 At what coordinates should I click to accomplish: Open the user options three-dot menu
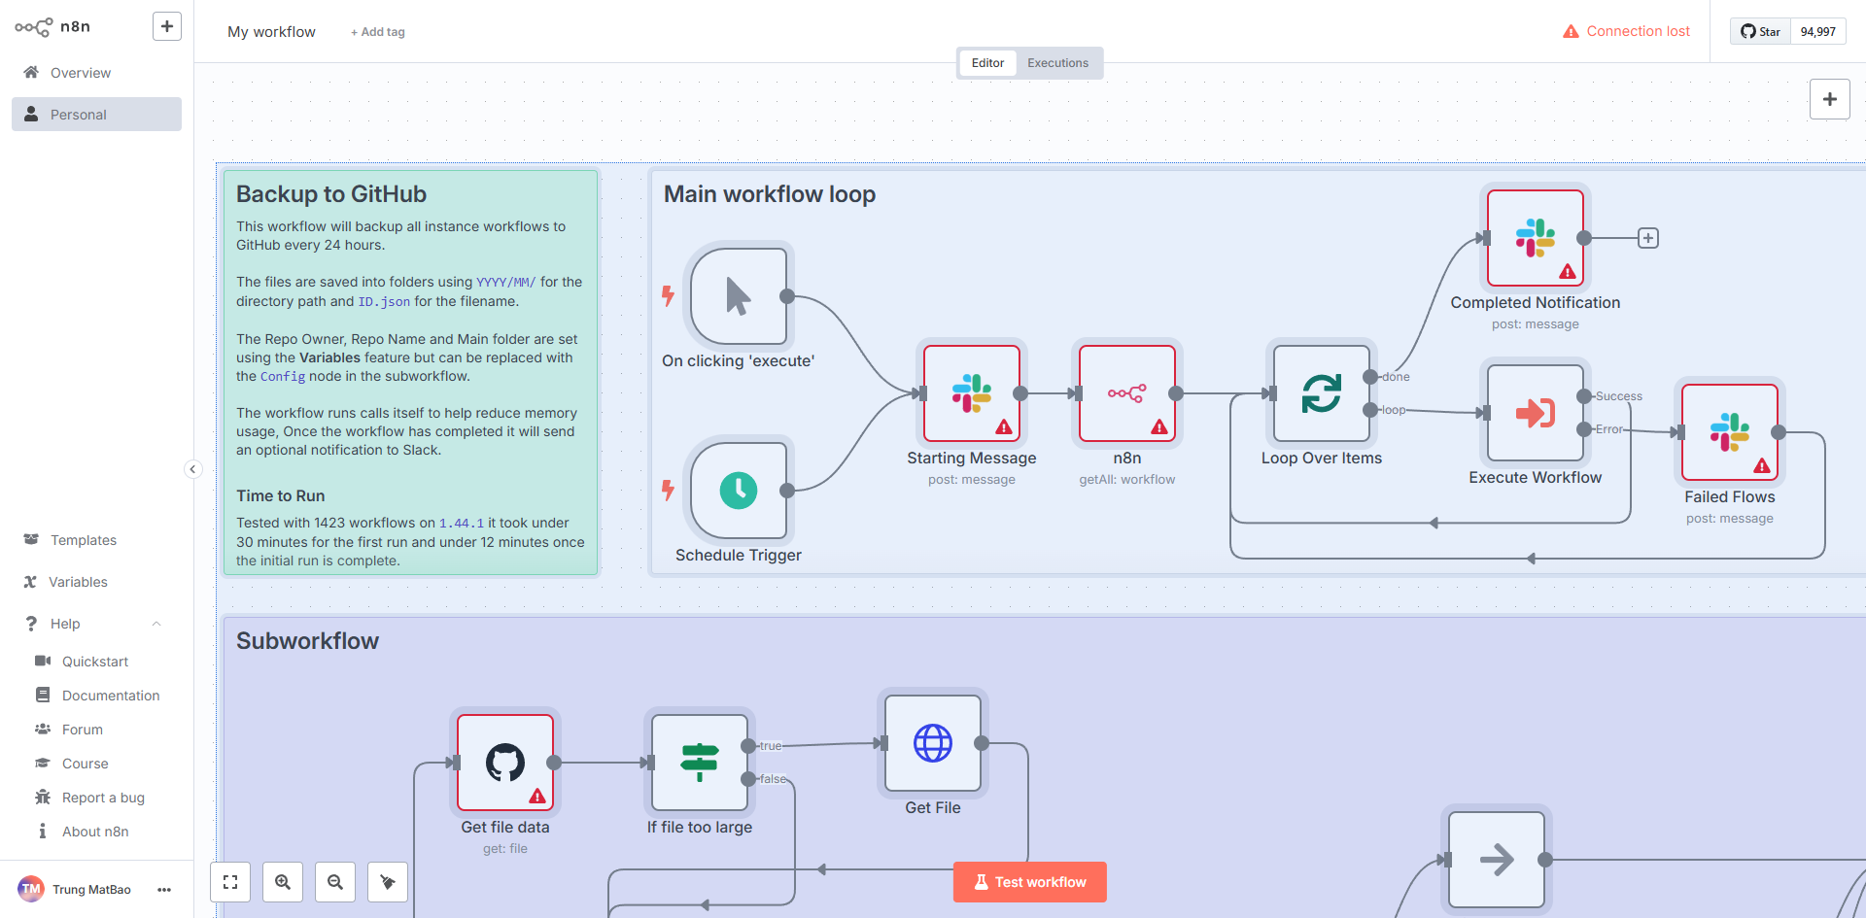coord(164,890)
